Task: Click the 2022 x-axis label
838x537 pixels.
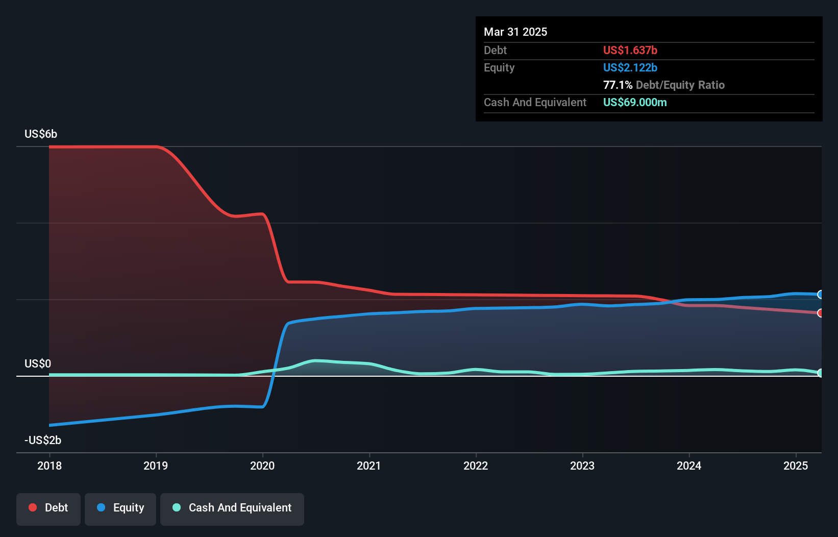Action: pos(476,466)
